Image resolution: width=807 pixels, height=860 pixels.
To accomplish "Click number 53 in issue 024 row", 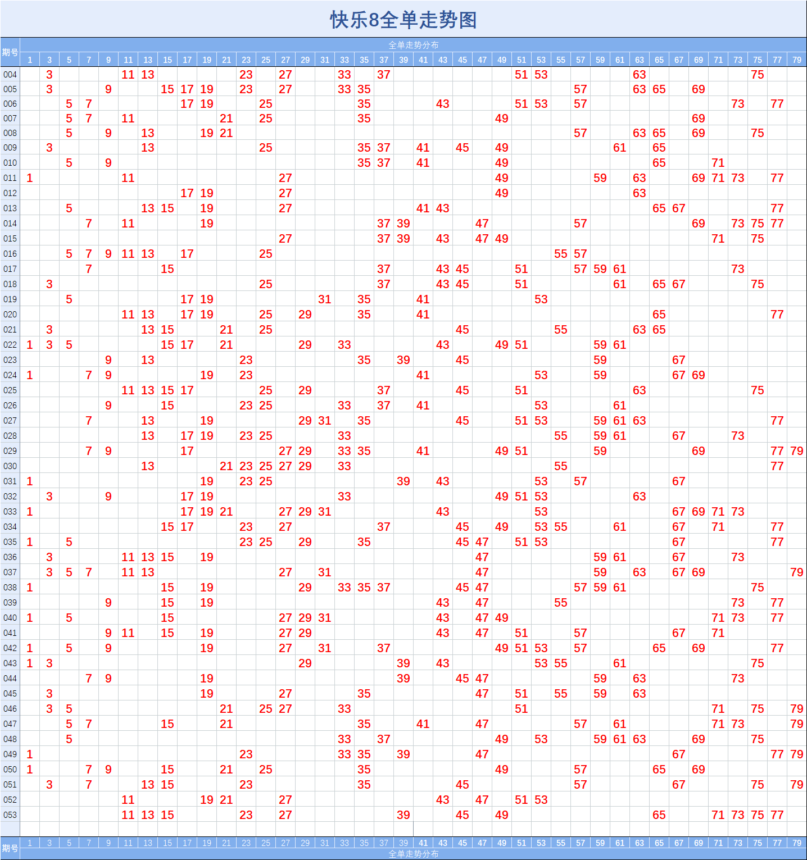I will (541, 375).
